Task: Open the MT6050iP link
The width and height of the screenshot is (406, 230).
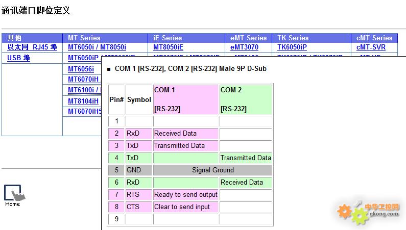Action: (x=83, y=58)
